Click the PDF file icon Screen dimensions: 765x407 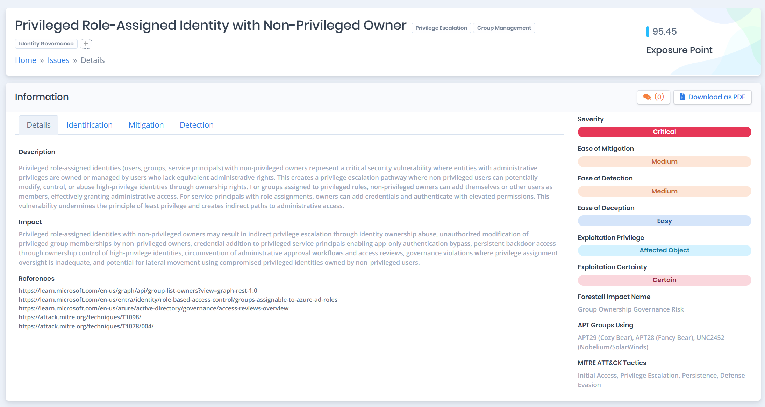pyautogui.click(x=682, y=97)
